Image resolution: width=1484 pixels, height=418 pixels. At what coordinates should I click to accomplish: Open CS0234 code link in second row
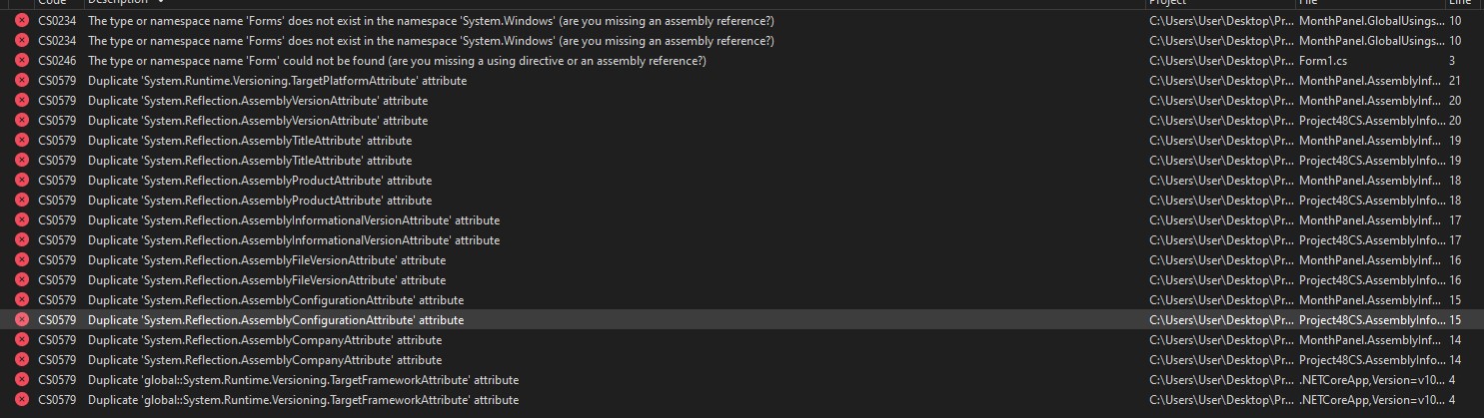[x=56, y=41]
